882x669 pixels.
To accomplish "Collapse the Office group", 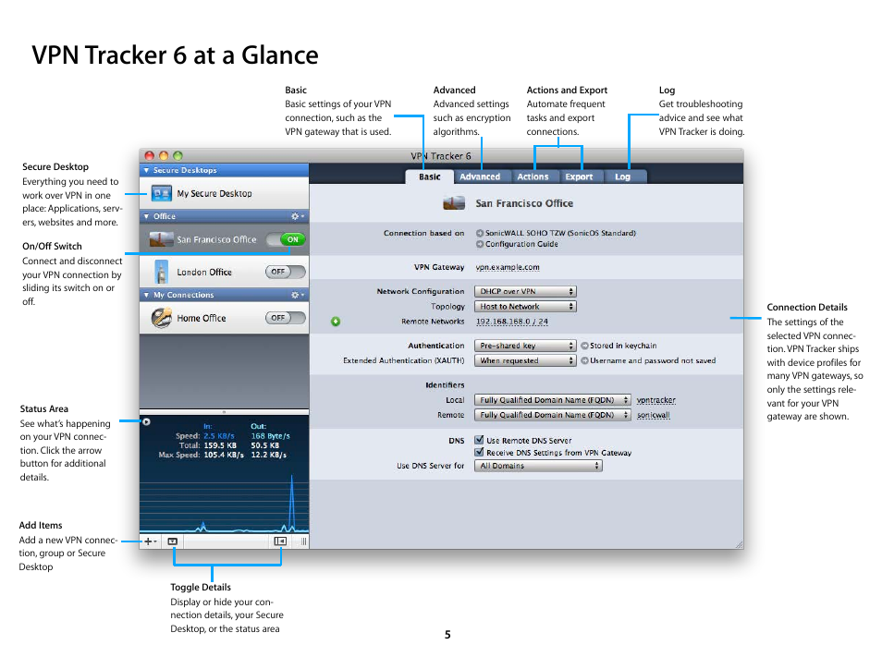I will (146, 216).
